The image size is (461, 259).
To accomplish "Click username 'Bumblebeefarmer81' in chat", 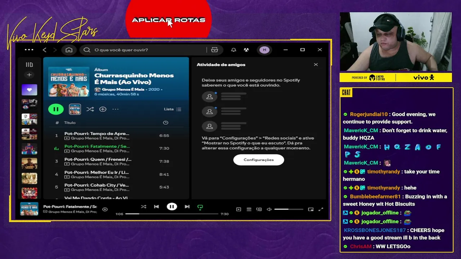I will [375, 197].
